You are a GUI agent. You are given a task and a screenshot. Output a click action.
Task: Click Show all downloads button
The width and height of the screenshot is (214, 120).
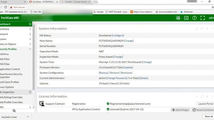209,116
